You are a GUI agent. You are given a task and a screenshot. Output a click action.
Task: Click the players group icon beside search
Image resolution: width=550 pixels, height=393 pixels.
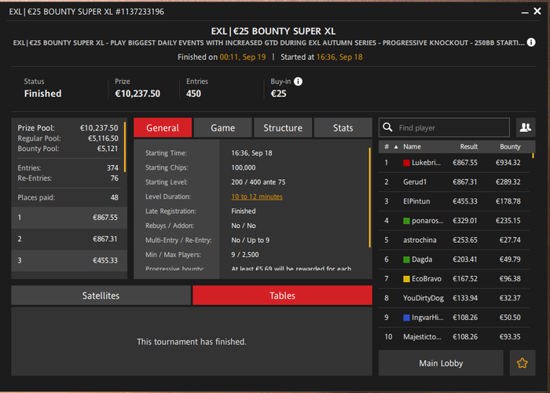[525, 127]
